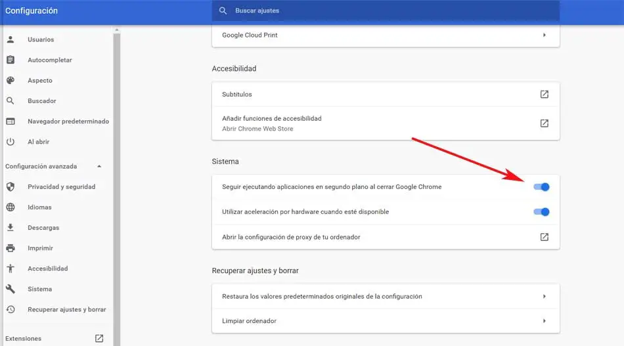Image resolution: width=624 pixels, height=346 pixels.
Task: Select Imprimir in sidebar
Action: [x=40, y=248]
